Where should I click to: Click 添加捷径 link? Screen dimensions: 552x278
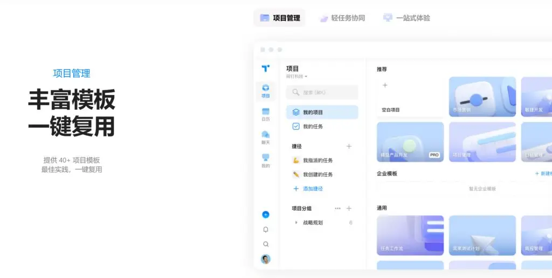pyautogui.click(x=308, y=189)
